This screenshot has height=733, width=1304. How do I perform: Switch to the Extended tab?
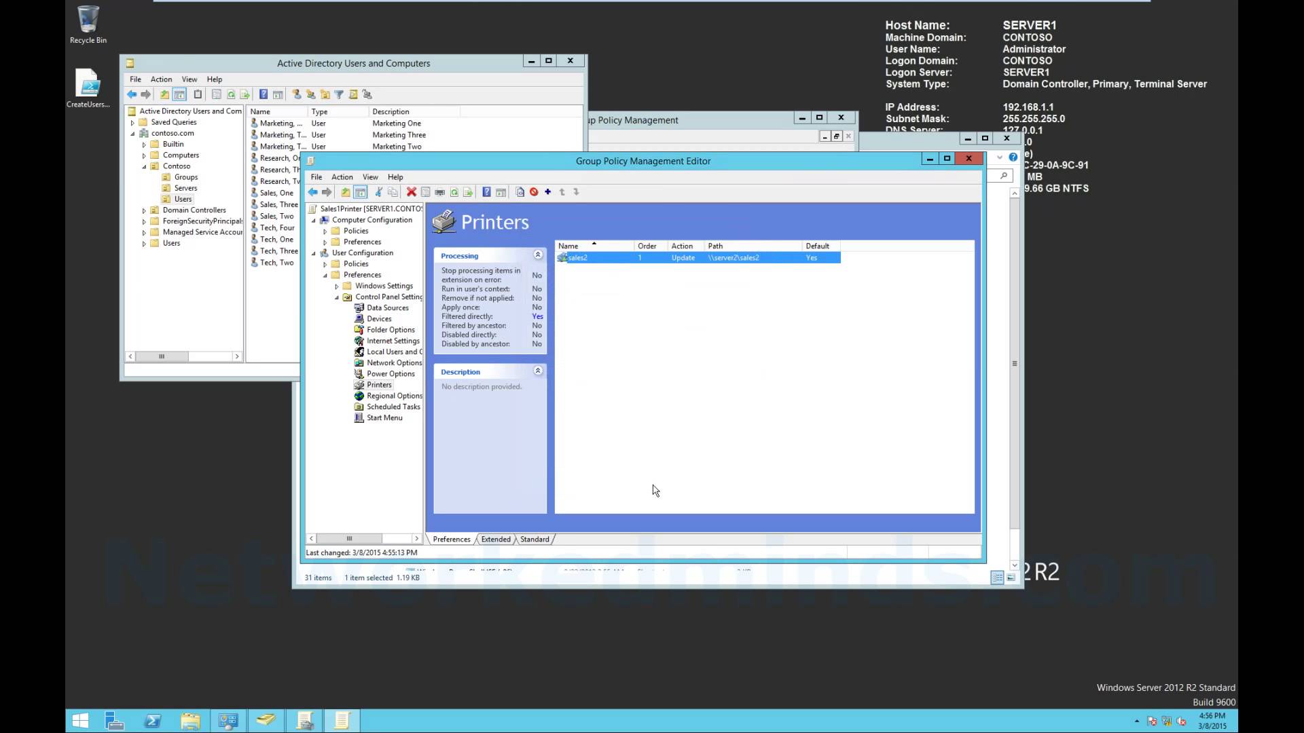coord(496,540)
